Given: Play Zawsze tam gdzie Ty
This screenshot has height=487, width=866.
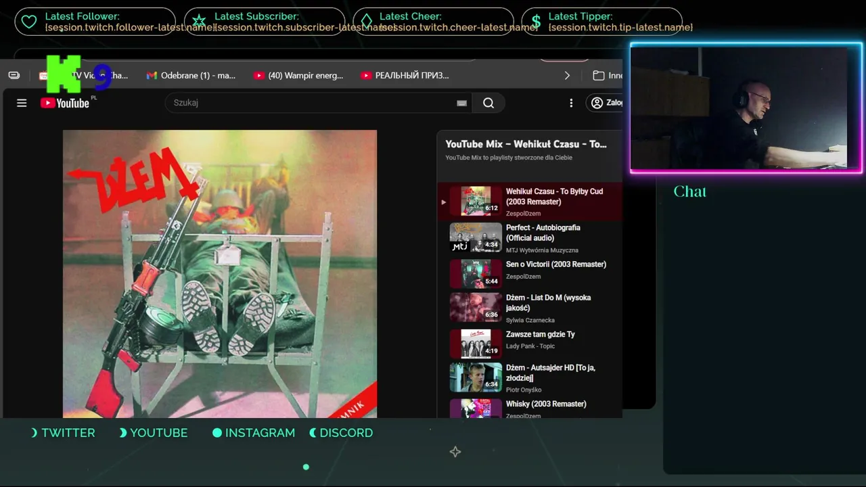Looking at the screenshot, I should 541,334.
